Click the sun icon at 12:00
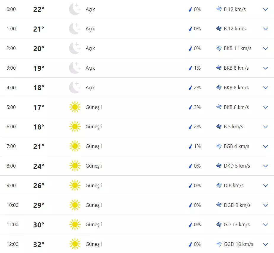Screen dimensions: 274x253 [75, 244]
